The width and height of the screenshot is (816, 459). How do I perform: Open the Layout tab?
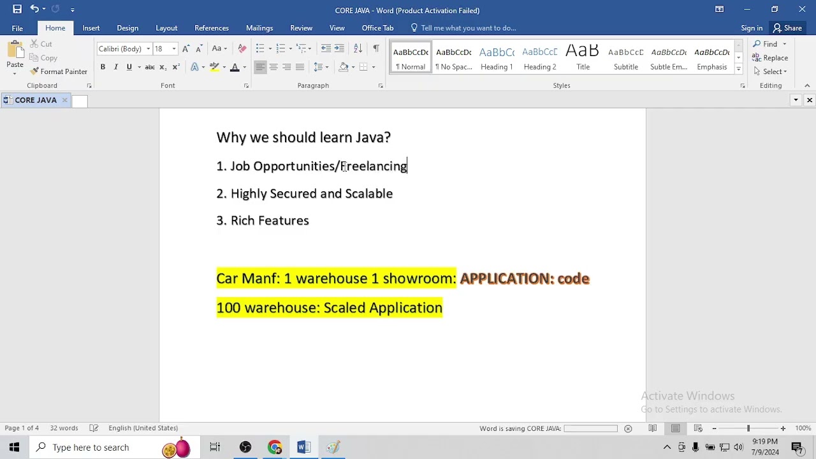(x=166, y=28)
